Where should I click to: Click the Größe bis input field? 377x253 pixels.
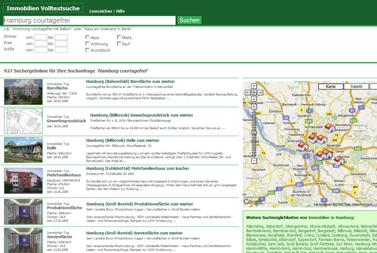point(61,50)
